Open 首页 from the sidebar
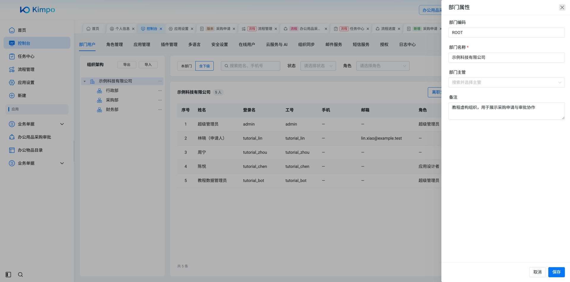 (37, 30)
